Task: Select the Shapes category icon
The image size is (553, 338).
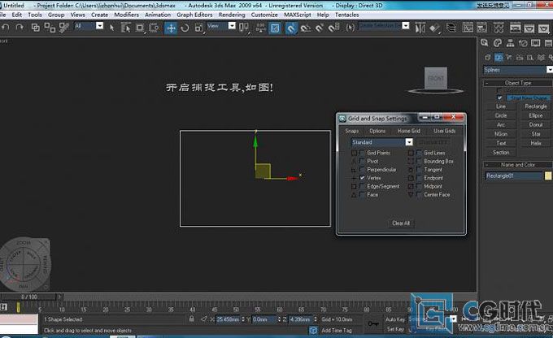Action: pyautogui.click(x=499, y=57)
